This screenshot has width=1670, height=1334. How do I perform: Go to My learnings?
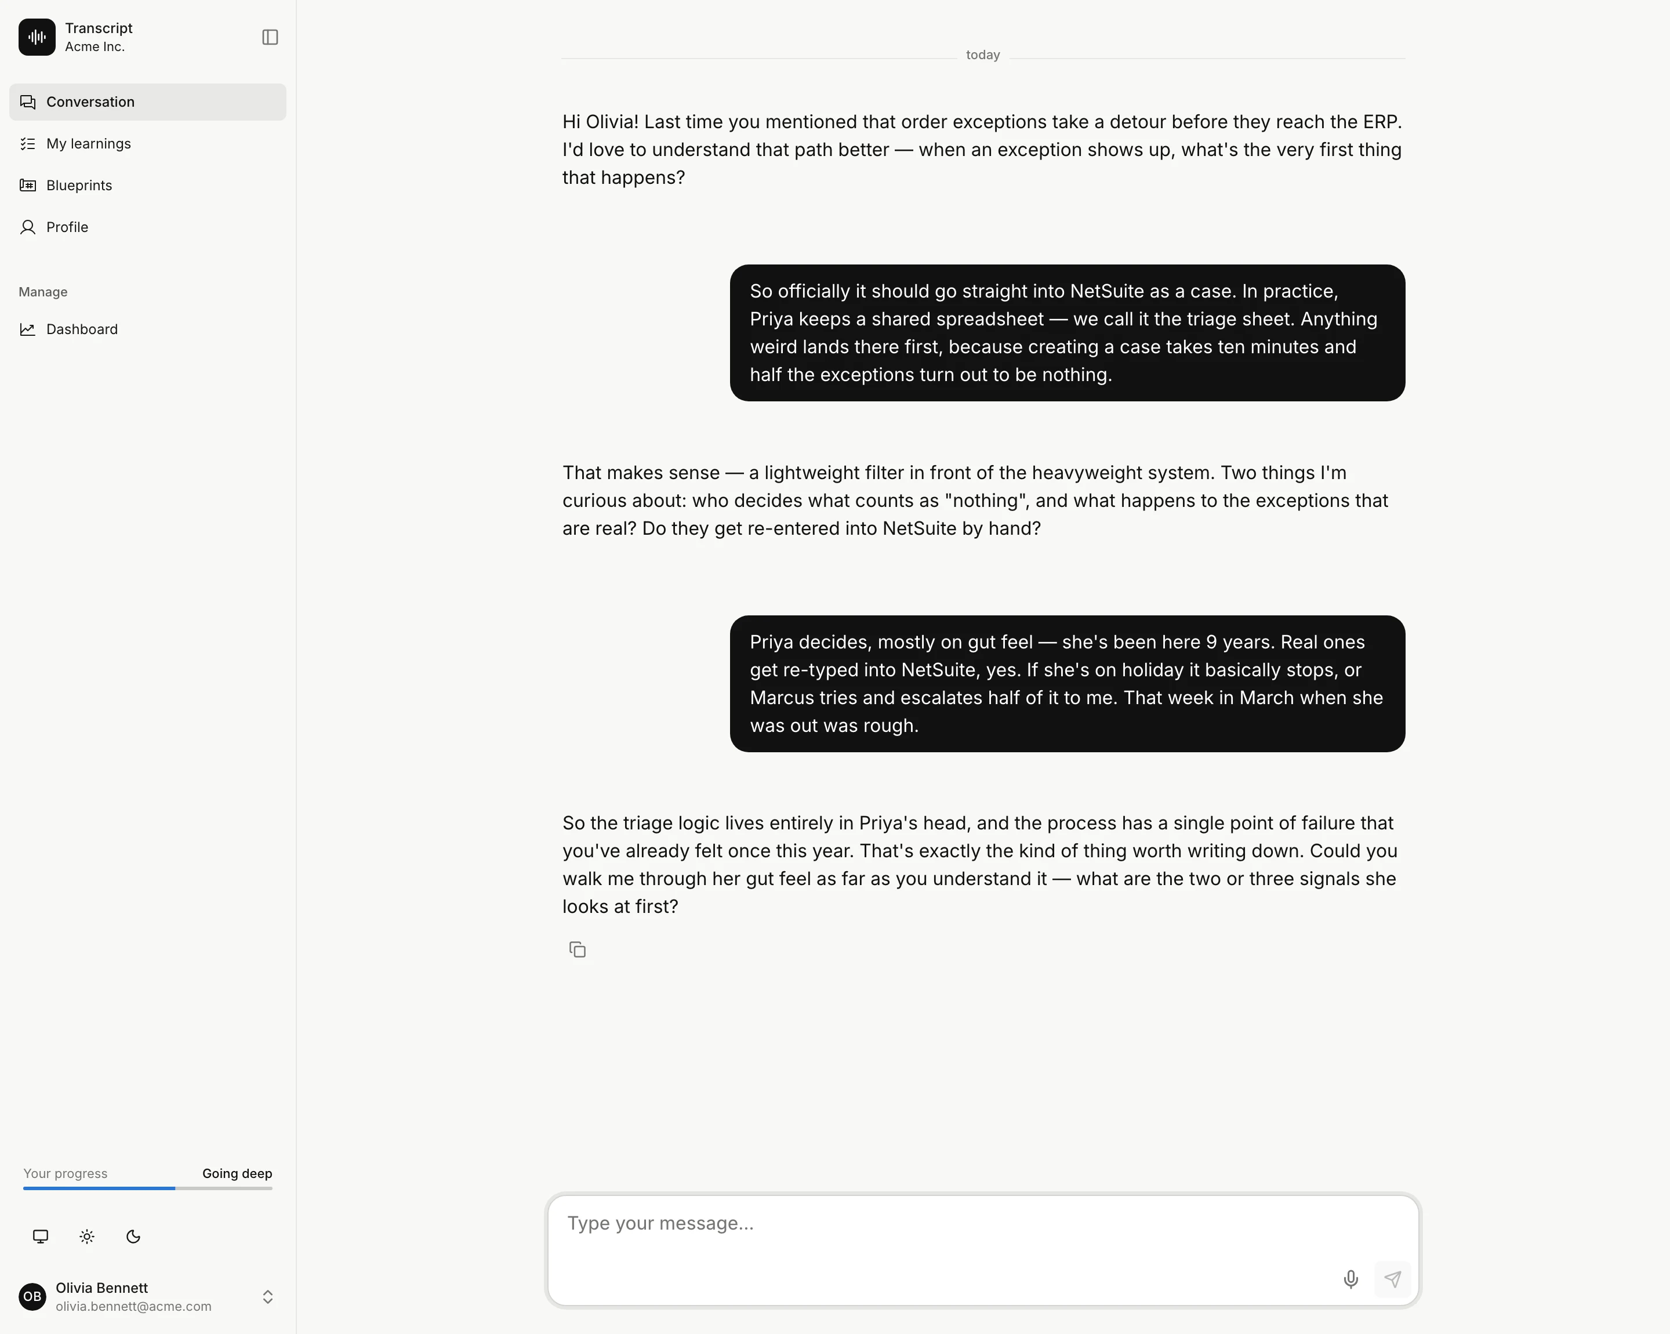pyautogui.click(x=147, y=143)
